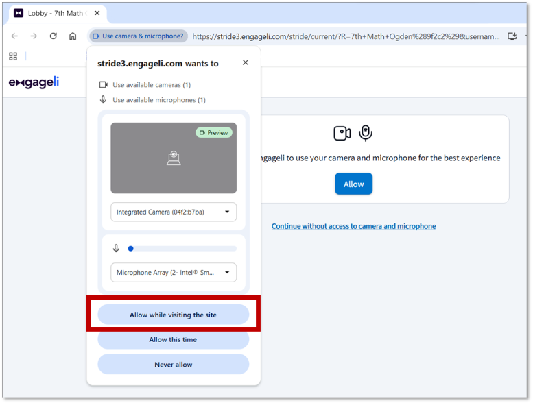Click the microphone icon beside Use available microphones
Screen dimensions: 533x403
coord(103,100)
